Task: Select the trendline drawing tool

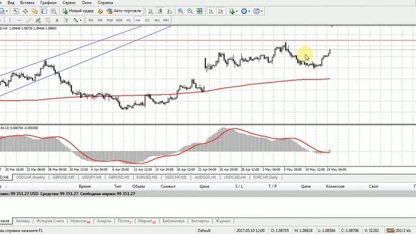Action: tap(29, 20)
